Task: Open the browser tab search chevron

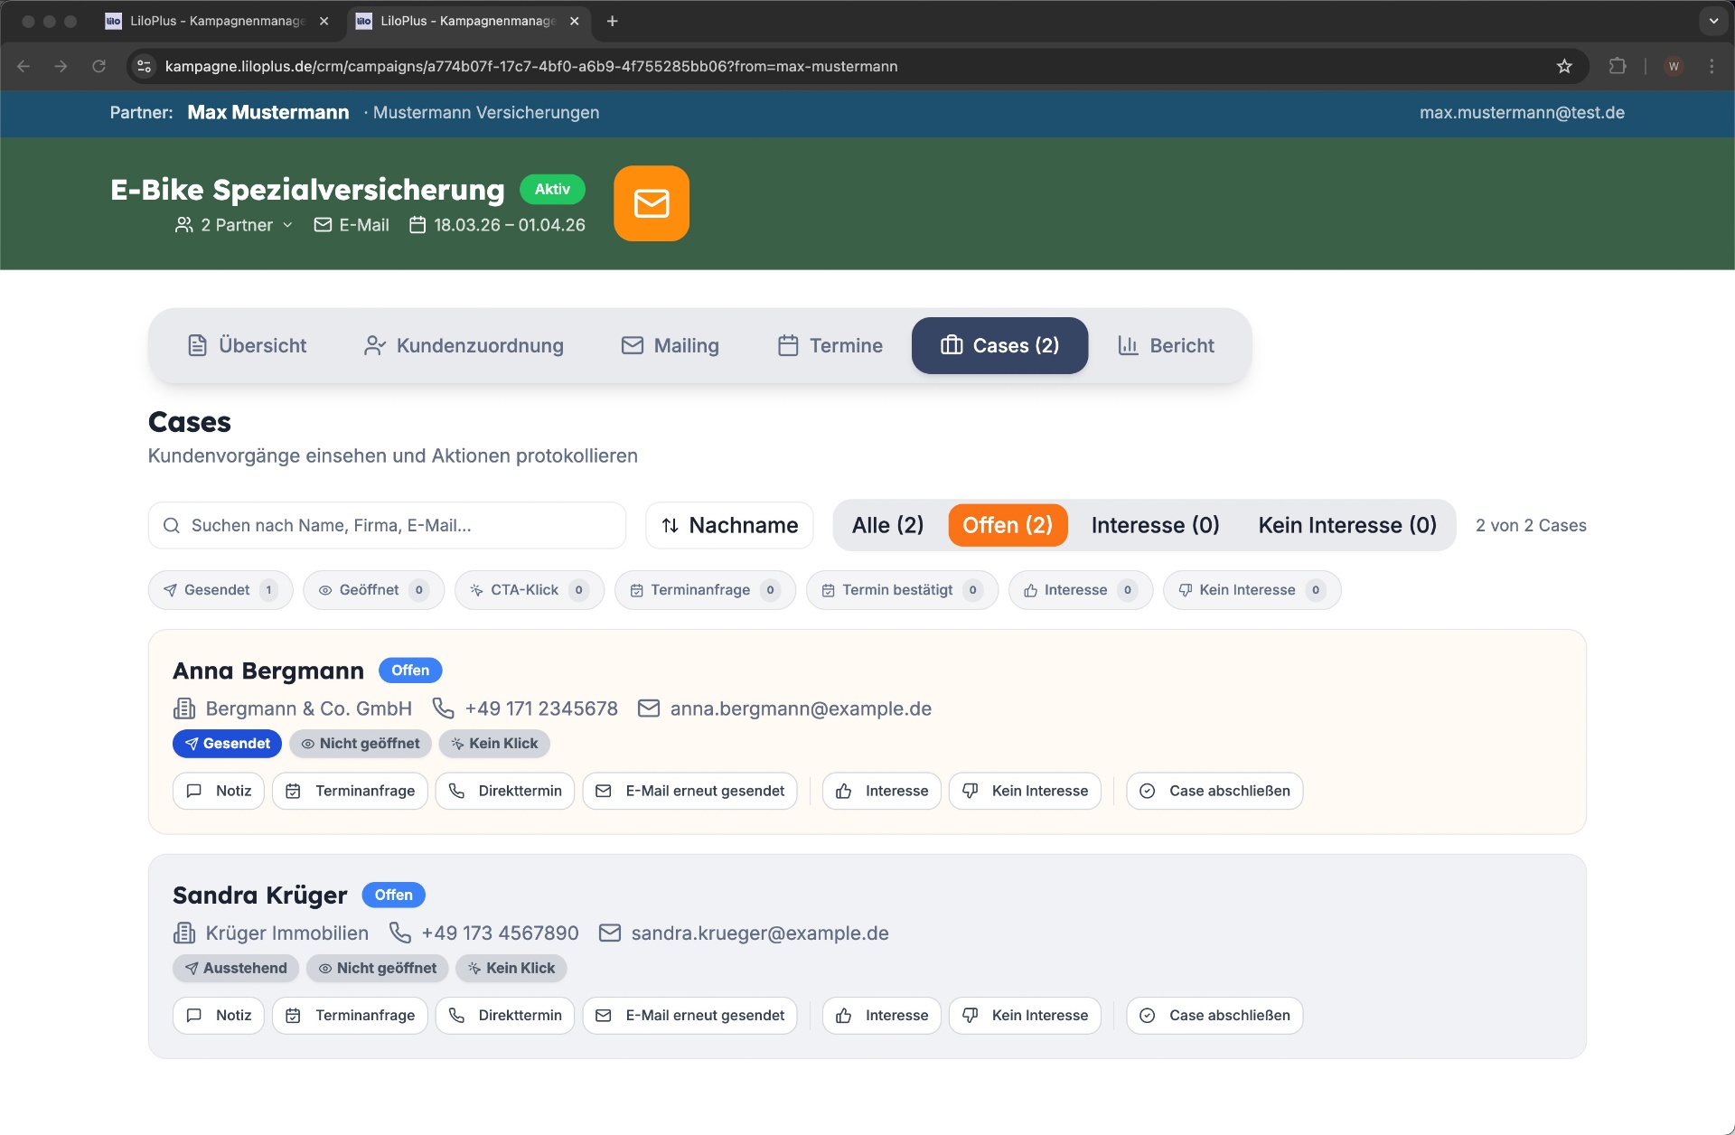Action: coord(1713,21)
